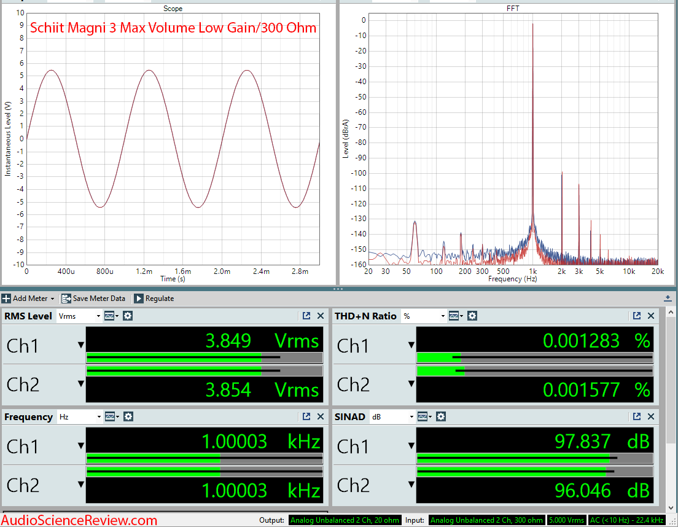Click the Add Meter plus icon
The height and width of the screenshot is (527, 678).
6,299
